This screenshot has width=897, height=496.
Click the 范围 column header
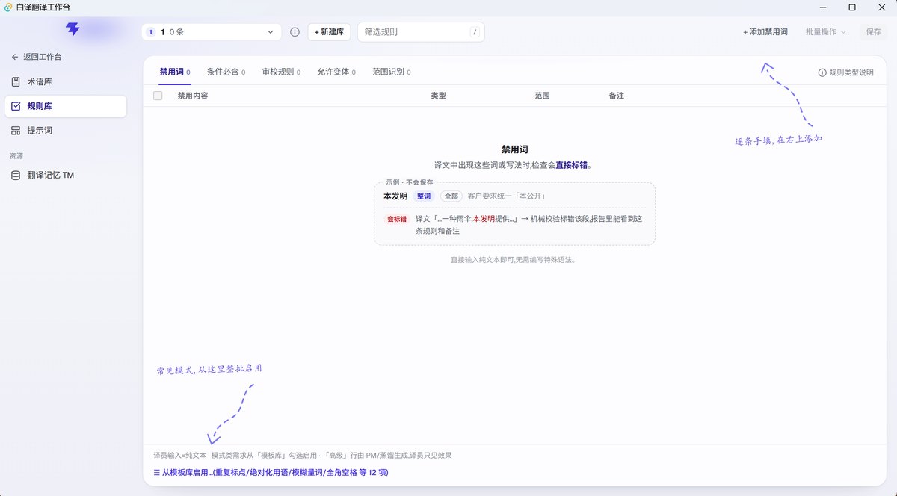click(542, 96)
